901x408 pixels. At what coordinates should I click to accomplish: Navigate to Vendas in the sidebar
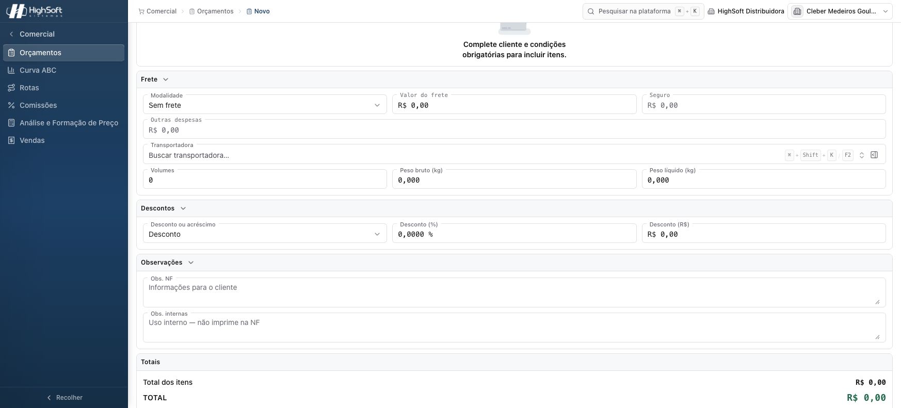click(64, 140)
